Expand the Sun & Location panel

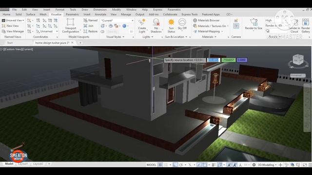(x=176, y=37)
